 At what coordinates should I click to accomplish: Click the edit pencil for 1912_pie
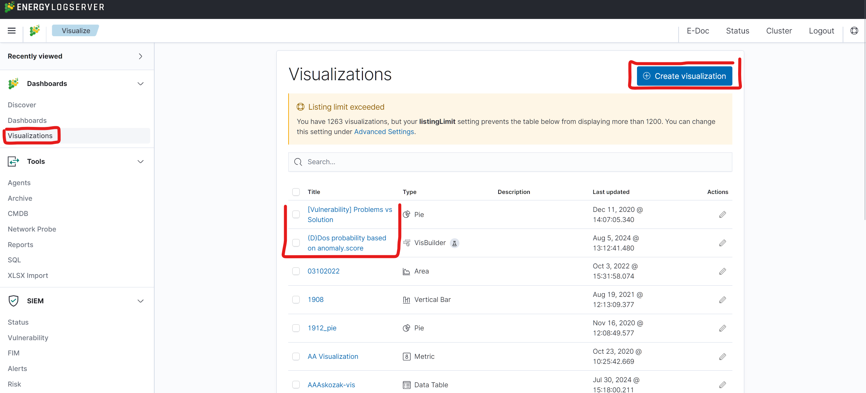tap(723, 328)
